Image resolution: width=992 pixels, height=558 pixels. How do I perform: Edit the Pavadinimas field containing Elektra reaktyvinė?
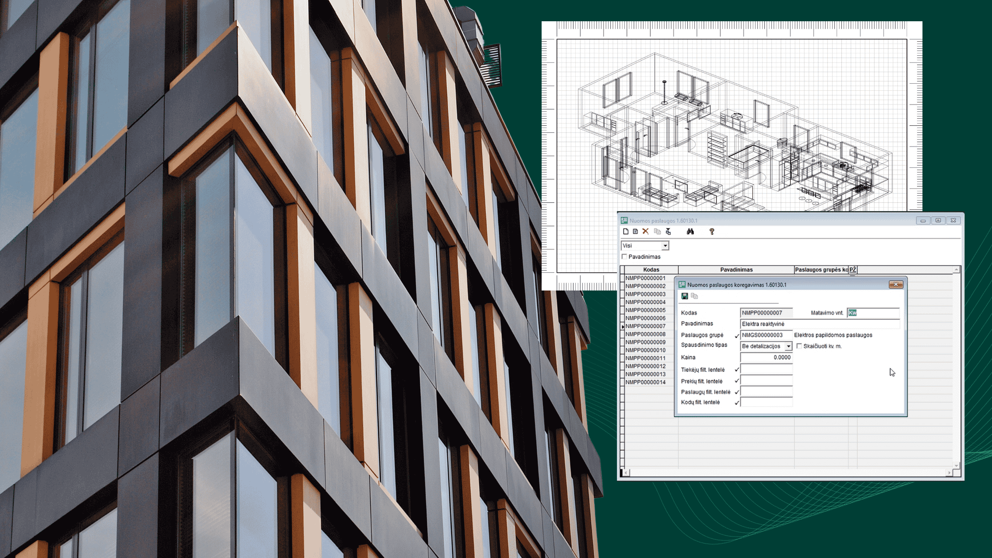click(820, 324)
